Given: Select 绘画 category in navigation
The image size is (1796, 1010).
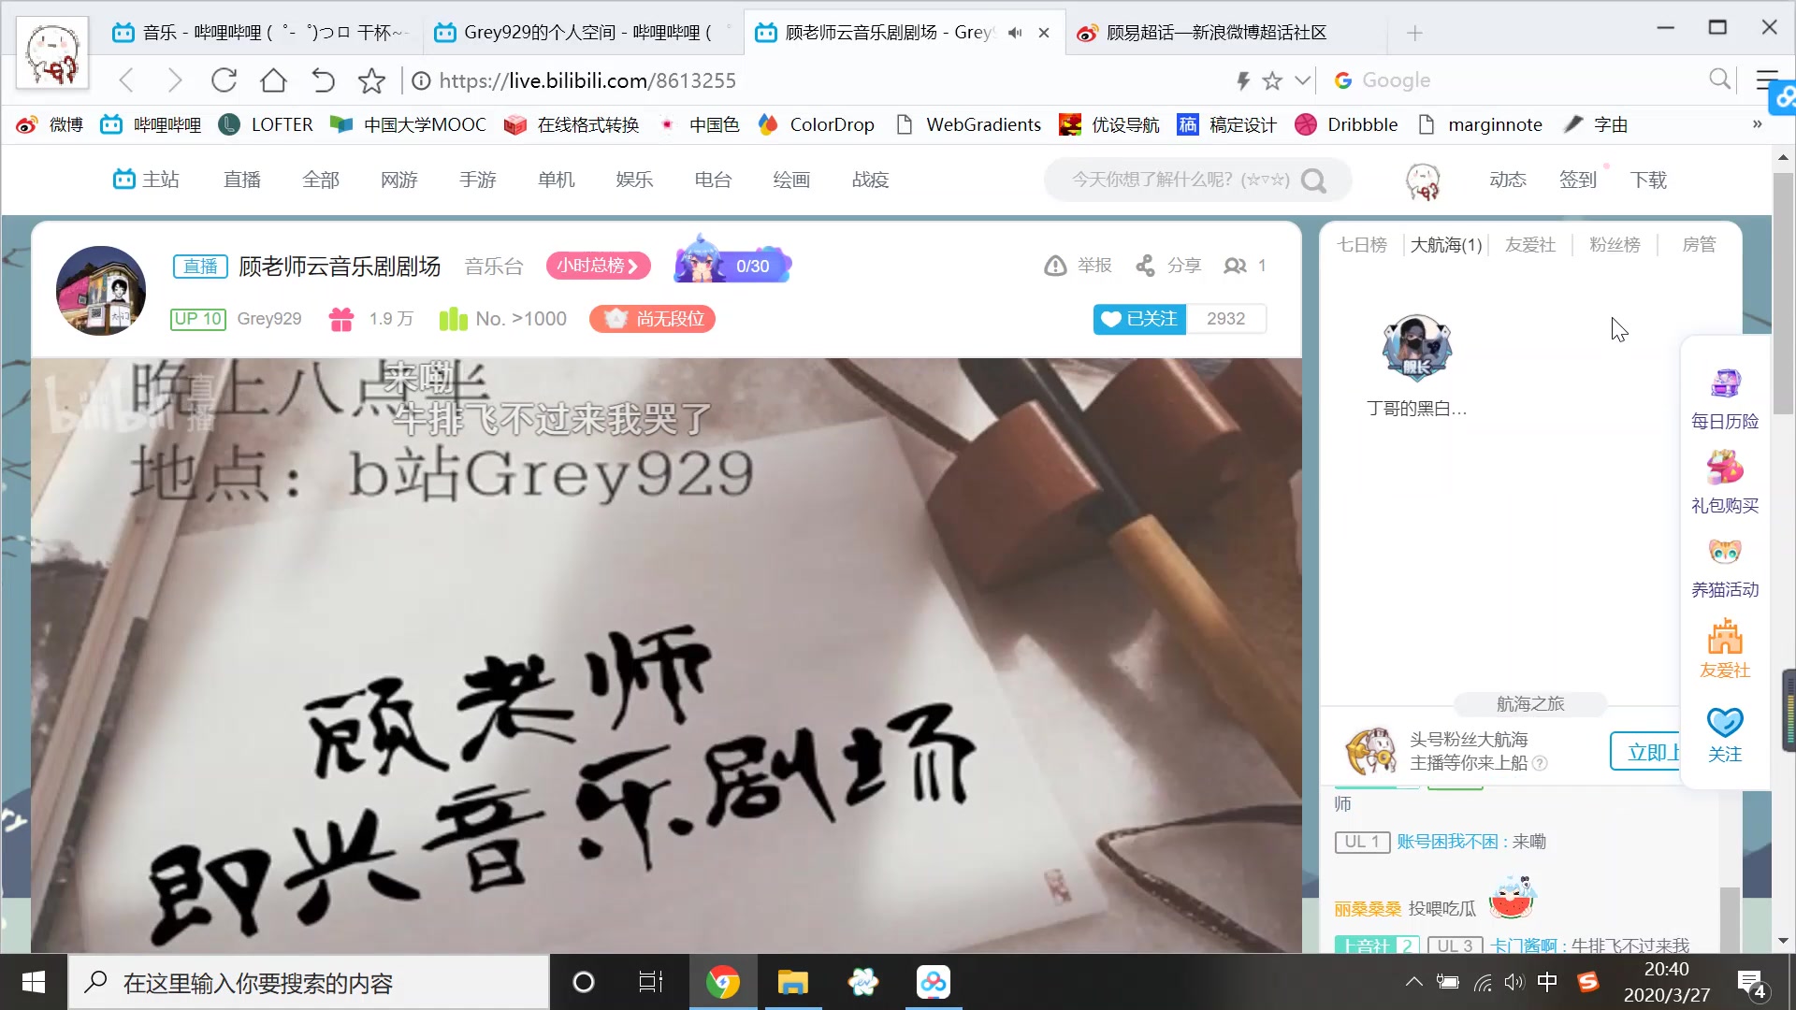Looking at the screenshot, I should point(791,180).
